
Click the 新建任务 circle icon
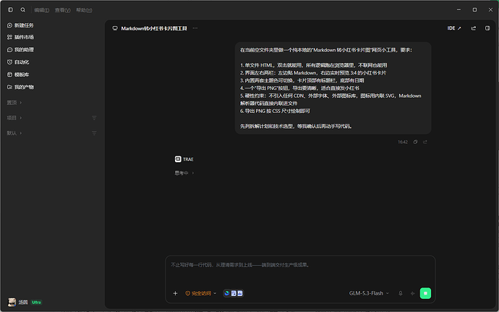(x=9, y=25)
